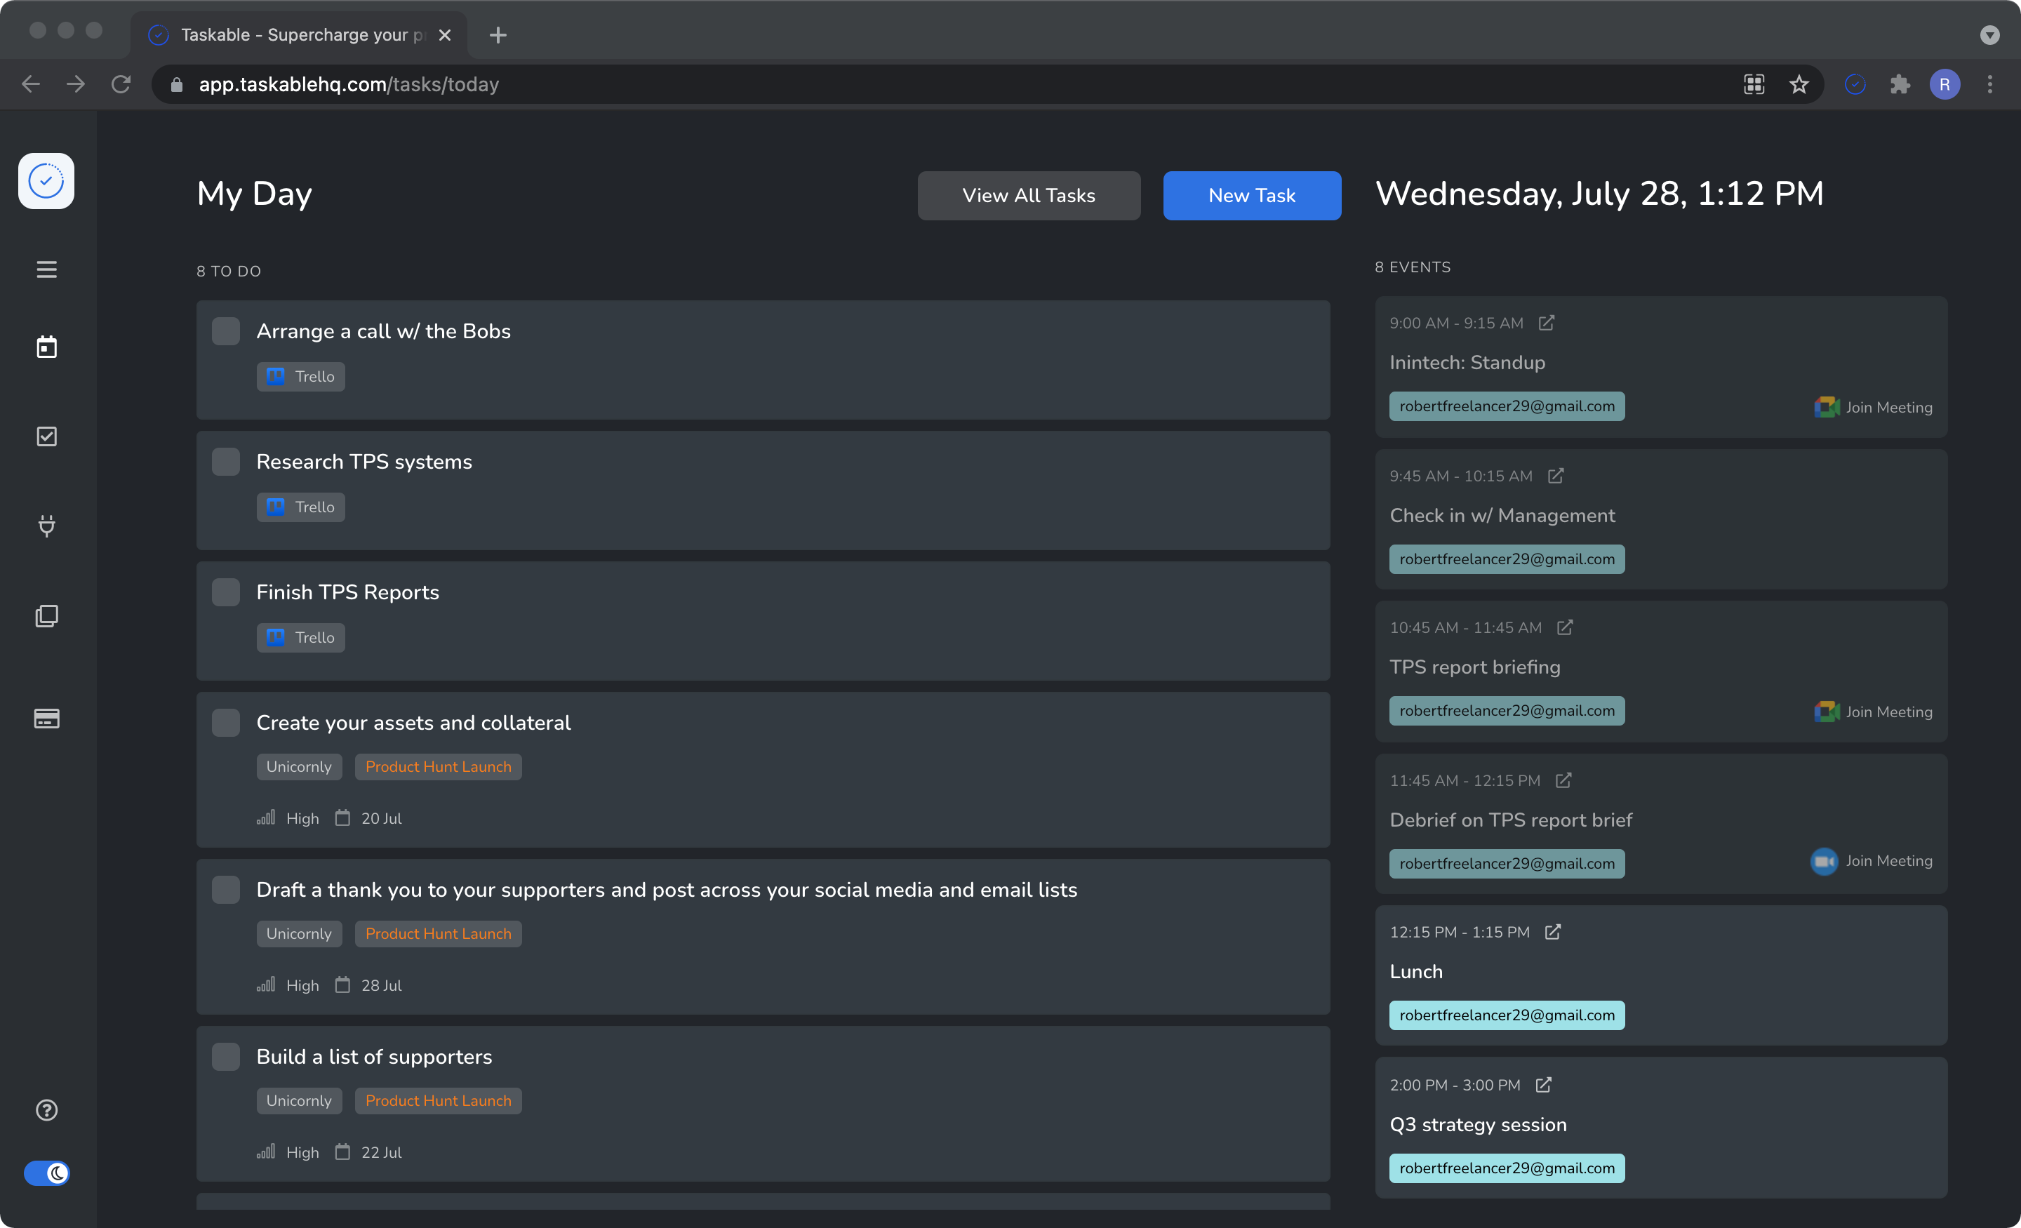
Task: Check off 'Arrange a call w/ the Bobs'
Action: click(225, 331)
